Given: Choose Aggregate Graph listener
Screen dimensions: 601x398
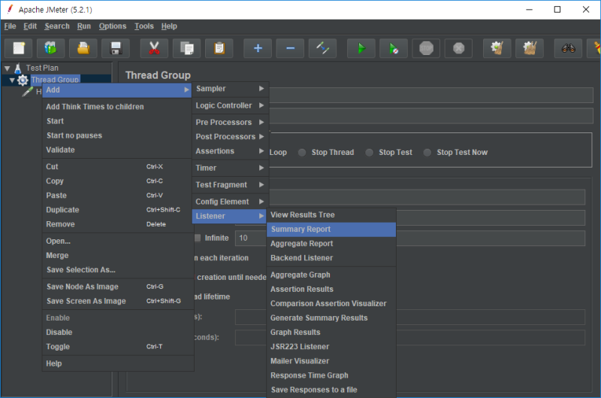Looking at the screenshot, I should (331, 275).
